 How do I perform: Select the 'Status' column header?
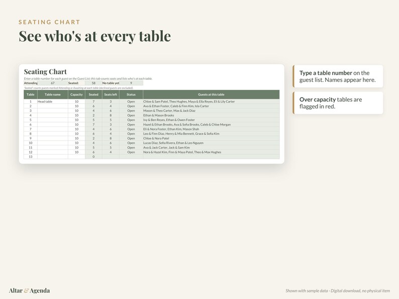[x=131, y=94]
